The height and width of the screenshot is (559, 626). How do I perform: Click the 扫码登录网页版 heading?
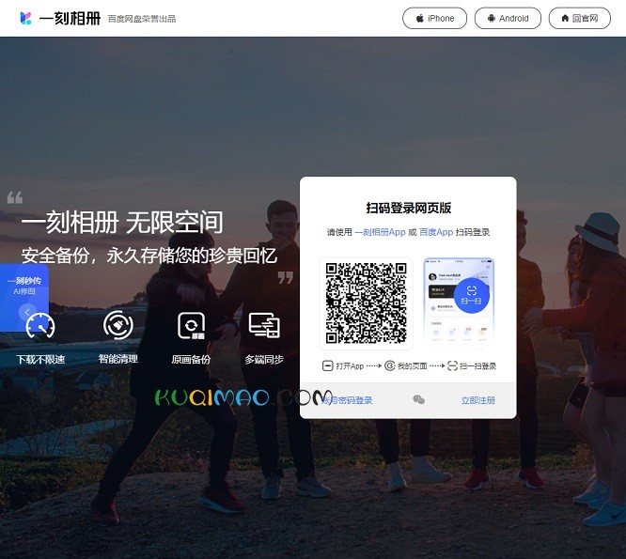click(409, 208)
